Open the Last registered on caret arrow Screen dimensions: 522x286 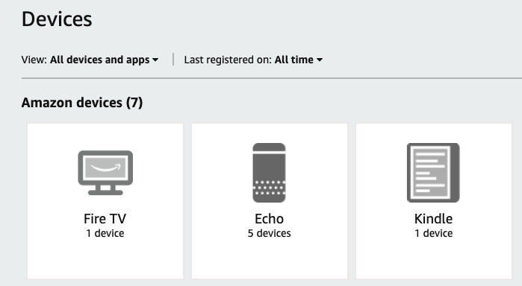coord(320,60)
